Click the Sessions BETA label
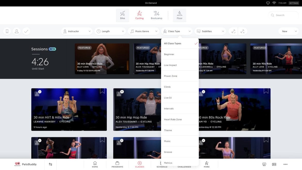This screenshot has width=302, height=170. click(x=44, y=49)
